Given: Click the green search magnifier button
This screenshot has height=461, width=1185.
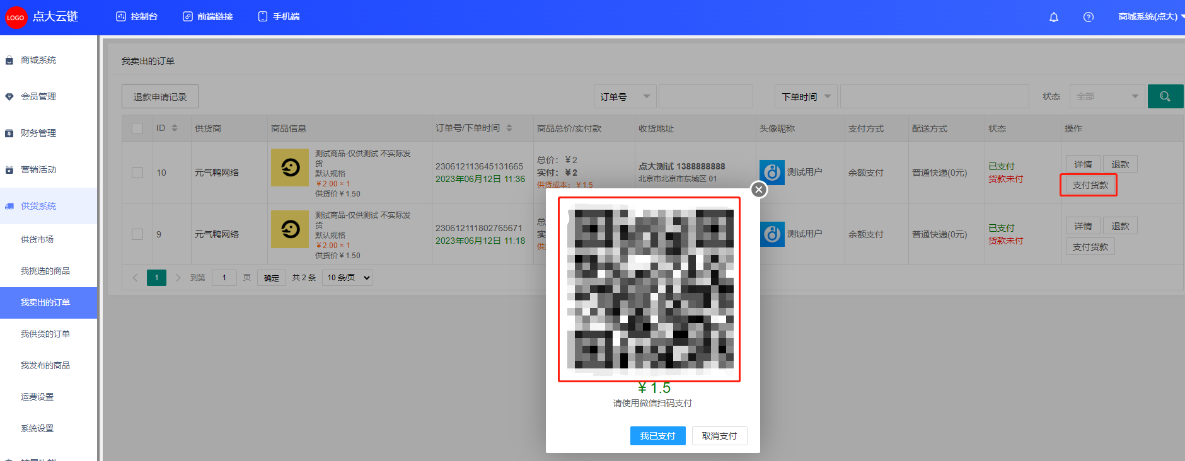Looking at the screenshot, I should [1165, 96].
